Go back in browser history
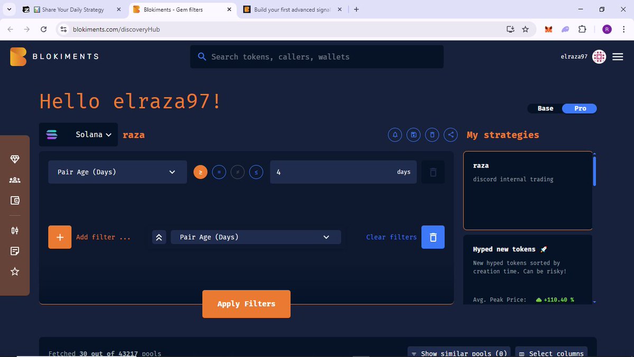 [x=11, y=30]
